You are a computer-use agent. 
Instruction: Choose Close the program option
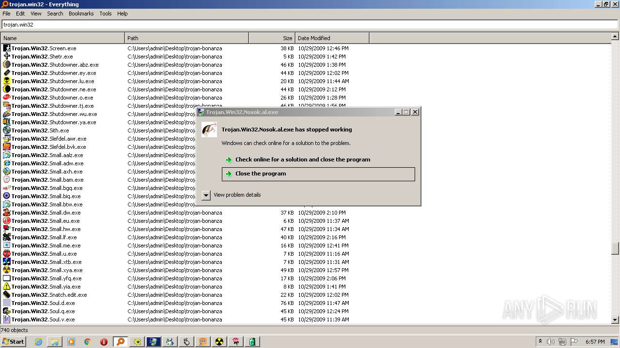point(318,174)
